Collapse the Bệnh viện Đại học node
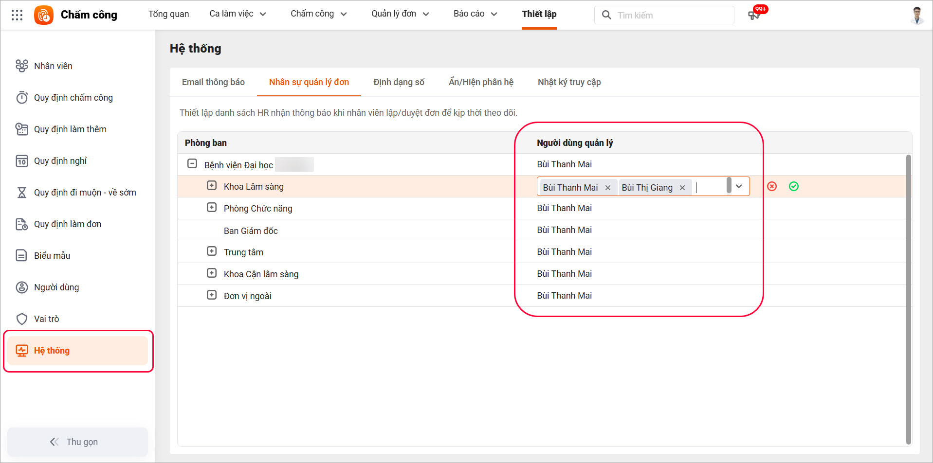Image resolution: width=933 pixels, height=463 pixels. tap(192, 164)
